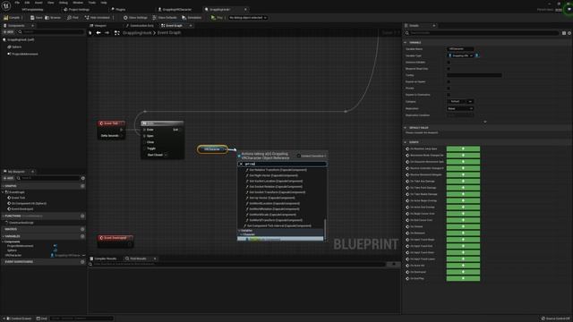Click container type icon beside Variable Type
The image size is (573, 322).
477,55
